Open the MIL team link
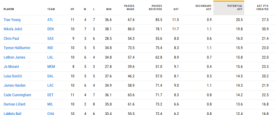The image size is (275, 115). click(x=50, y=104)
